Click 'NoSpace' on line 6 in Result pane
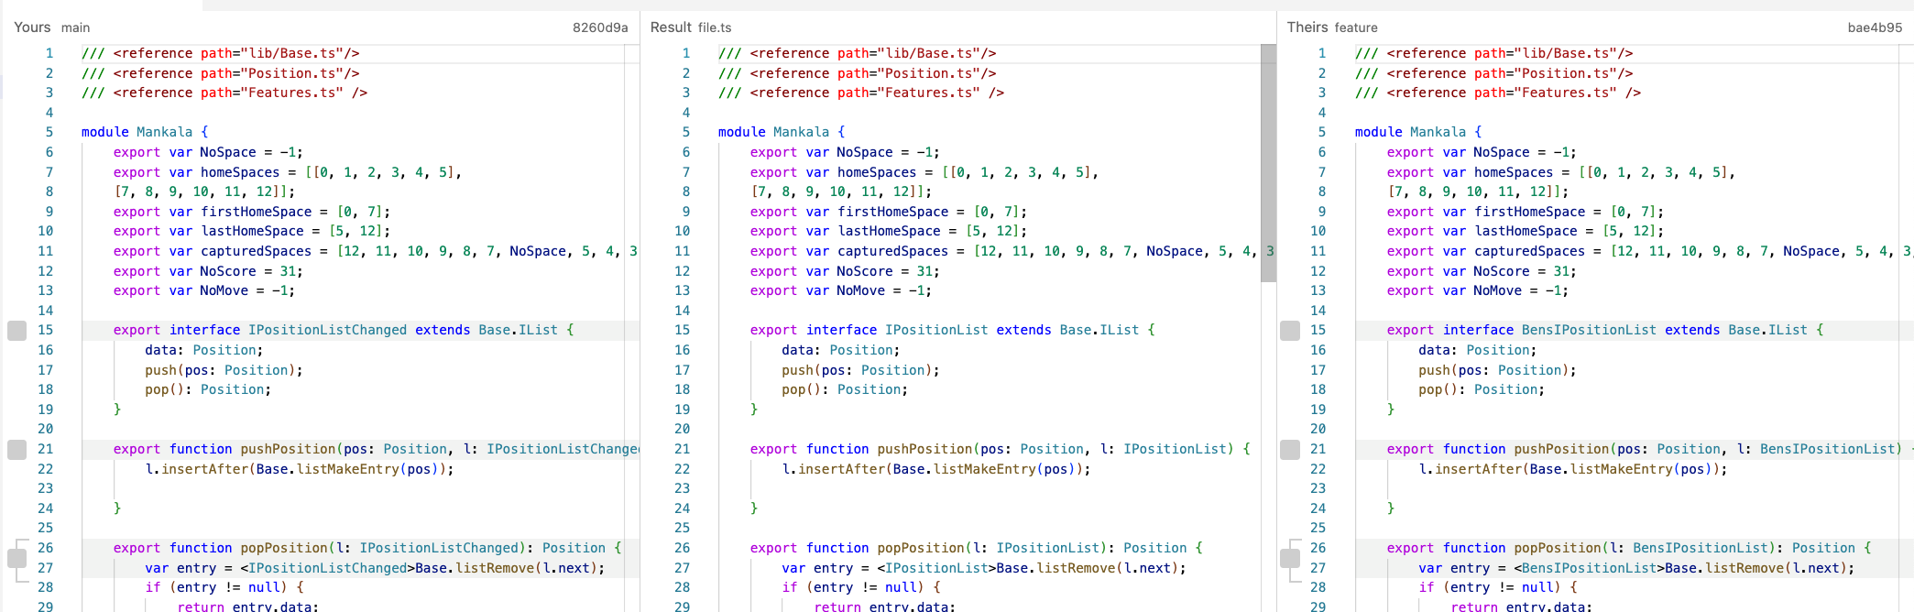The width and height of the screenshot is (1914, 612). coord(865,152)
